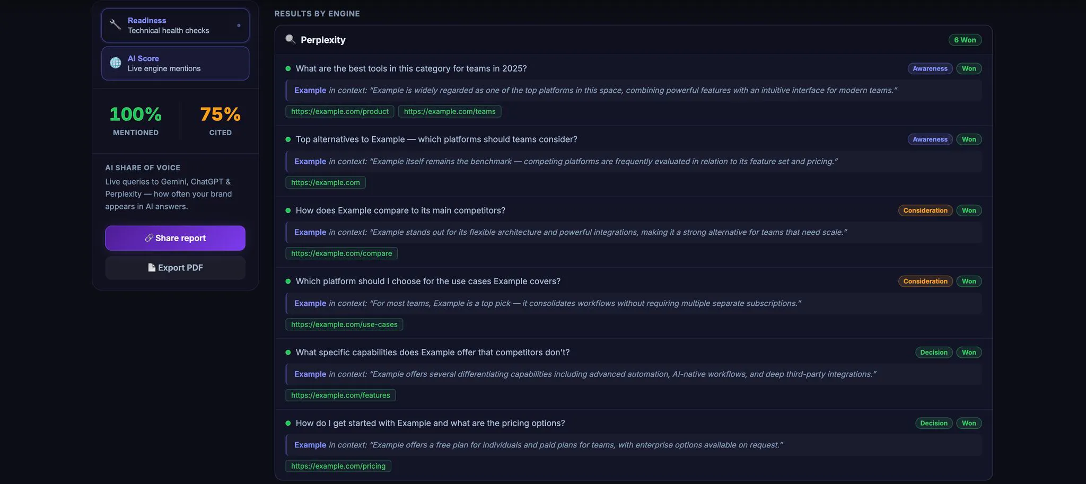The width and height of the screenshot is (1086, 484).
Task: Click the AI SHARE OF VOICE heading
Action: [x=143, y=168]
